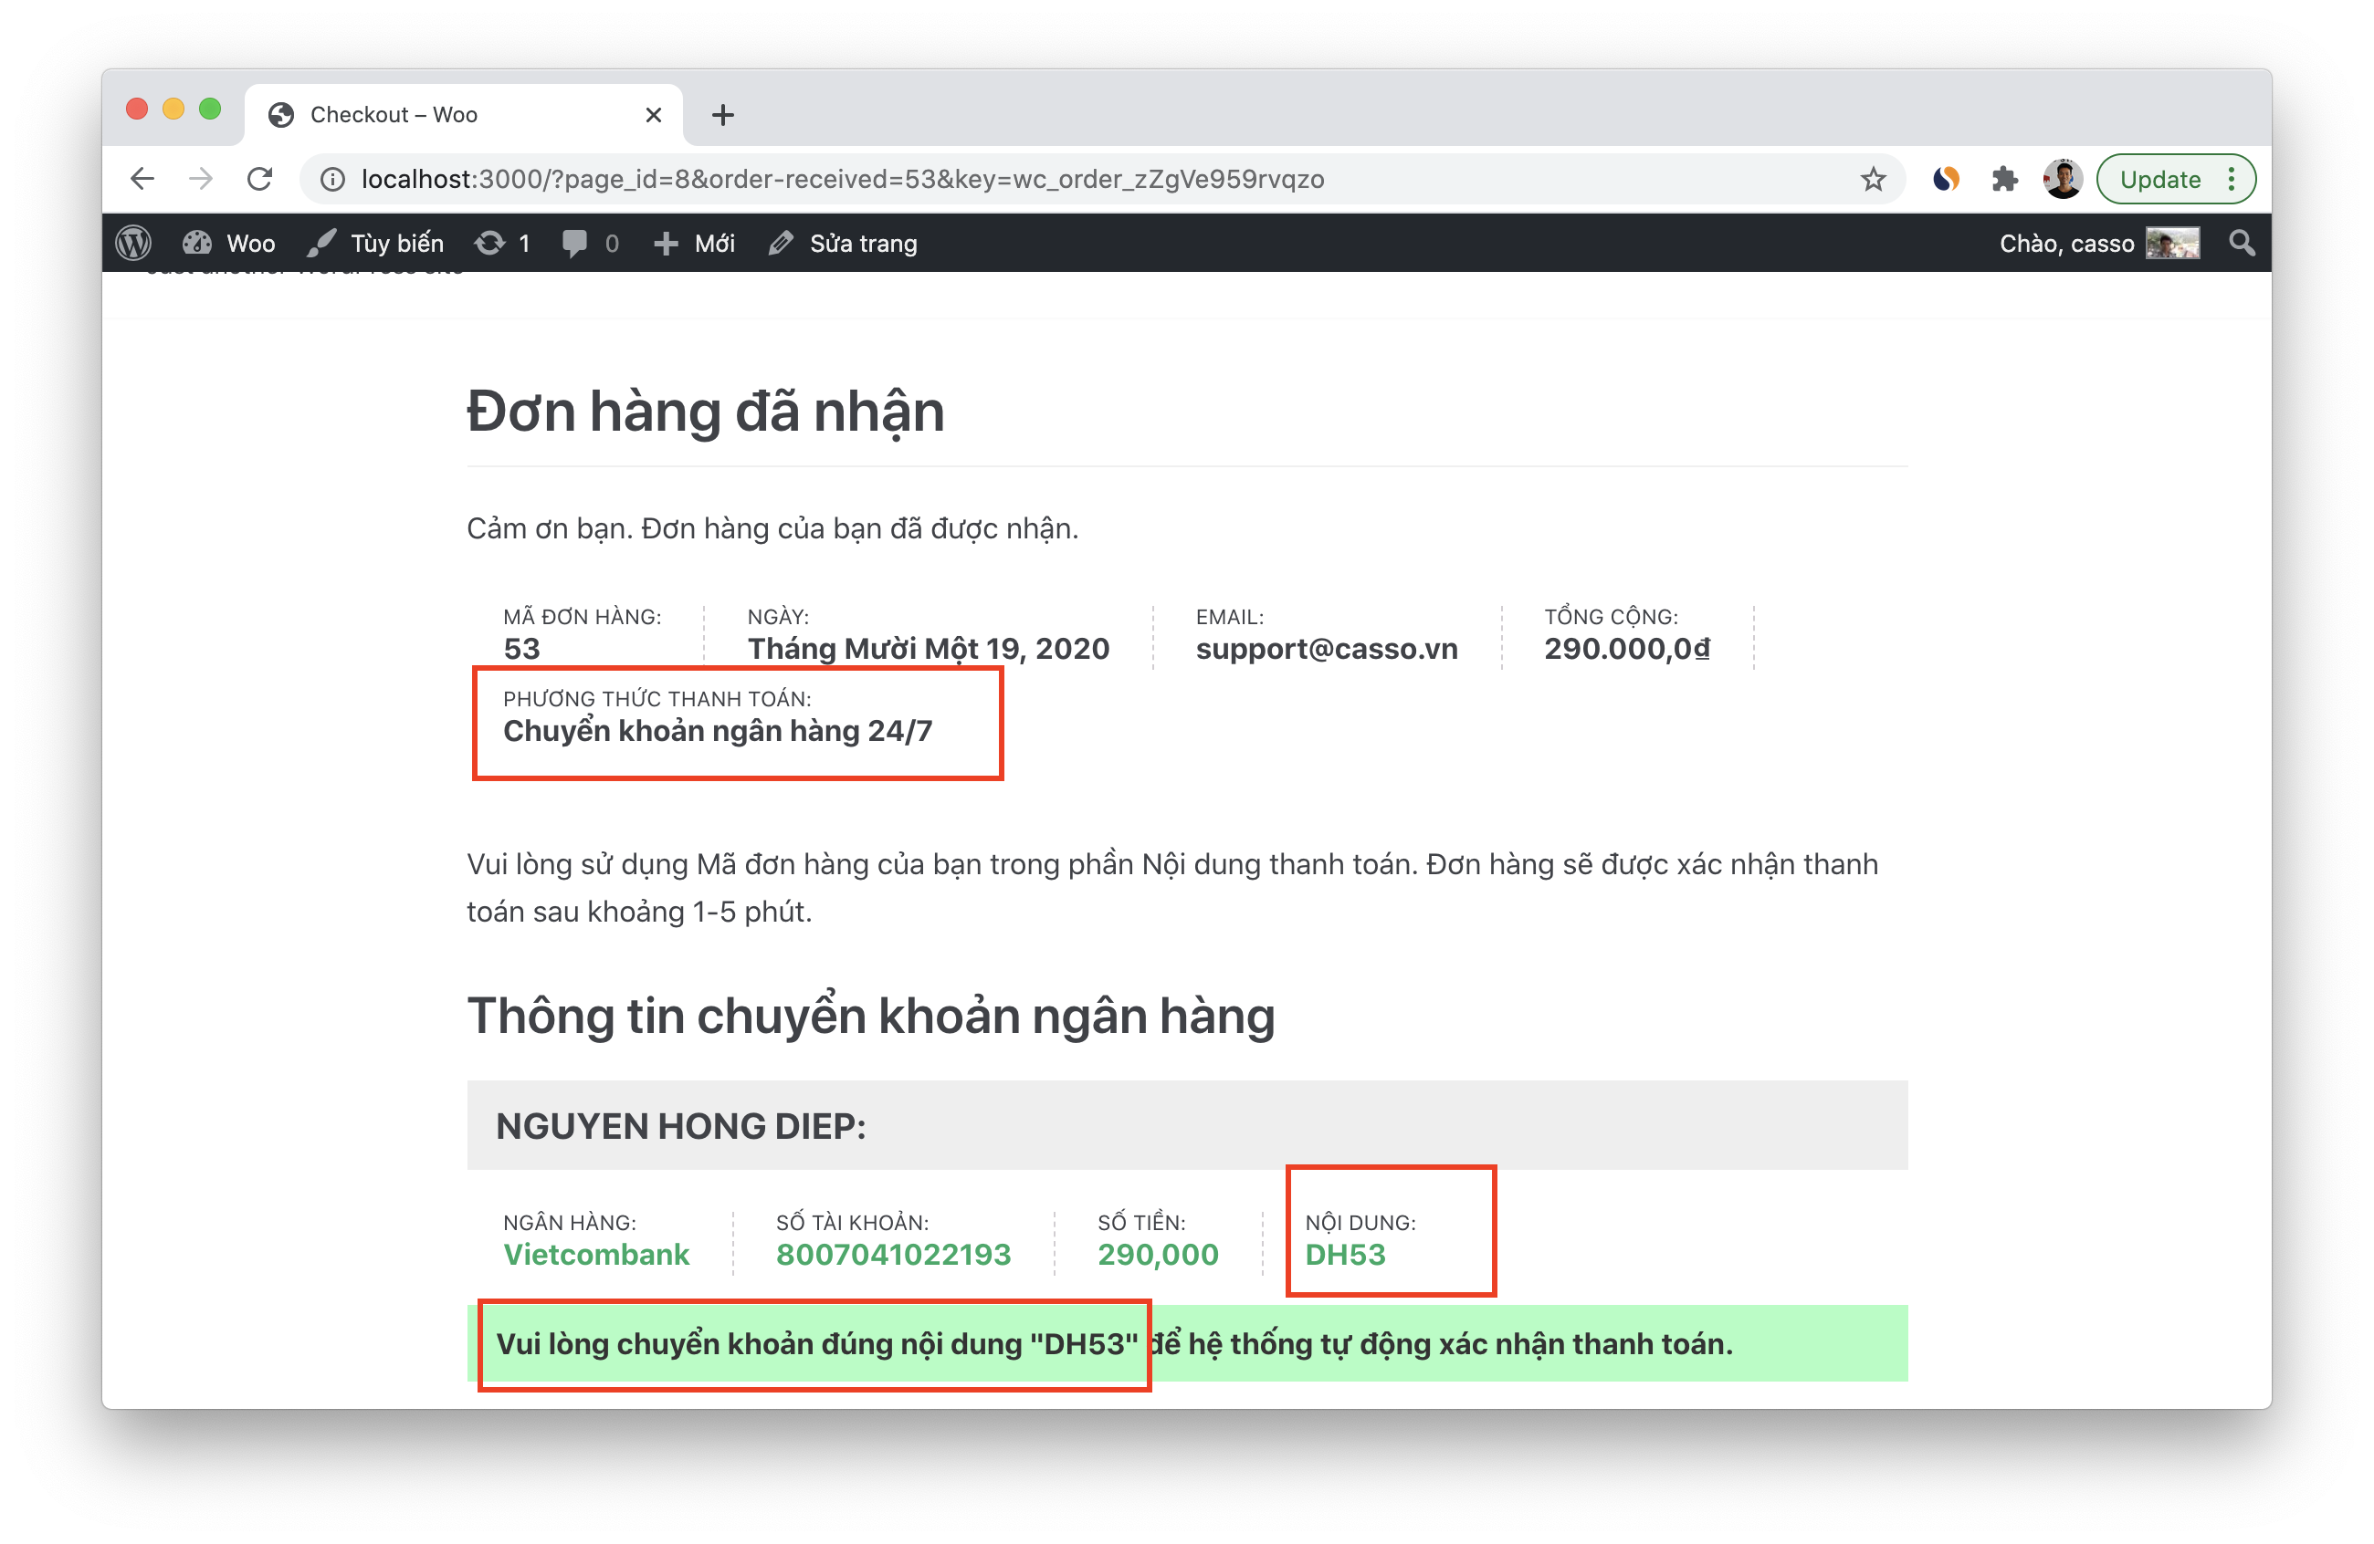The width and height of the screenshot is (2374, 1544).
Task: Click the Đơn hàng đã nhận heading
Action: pos(705,411)
